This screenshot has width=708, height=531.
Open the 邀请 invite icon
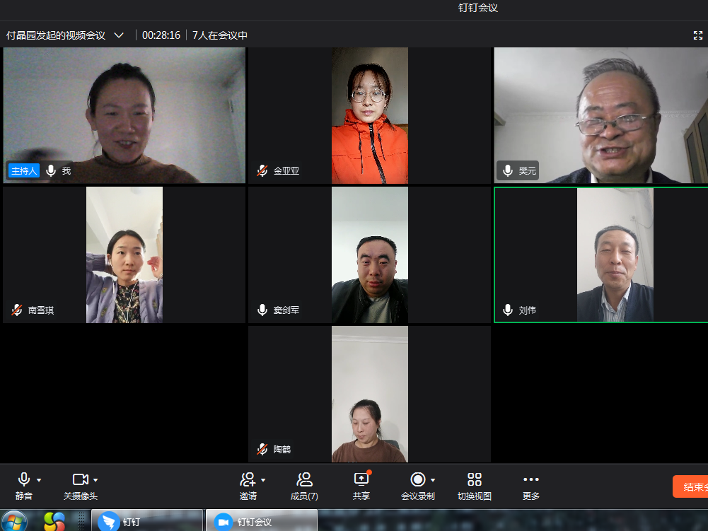[x=248, y=479]
